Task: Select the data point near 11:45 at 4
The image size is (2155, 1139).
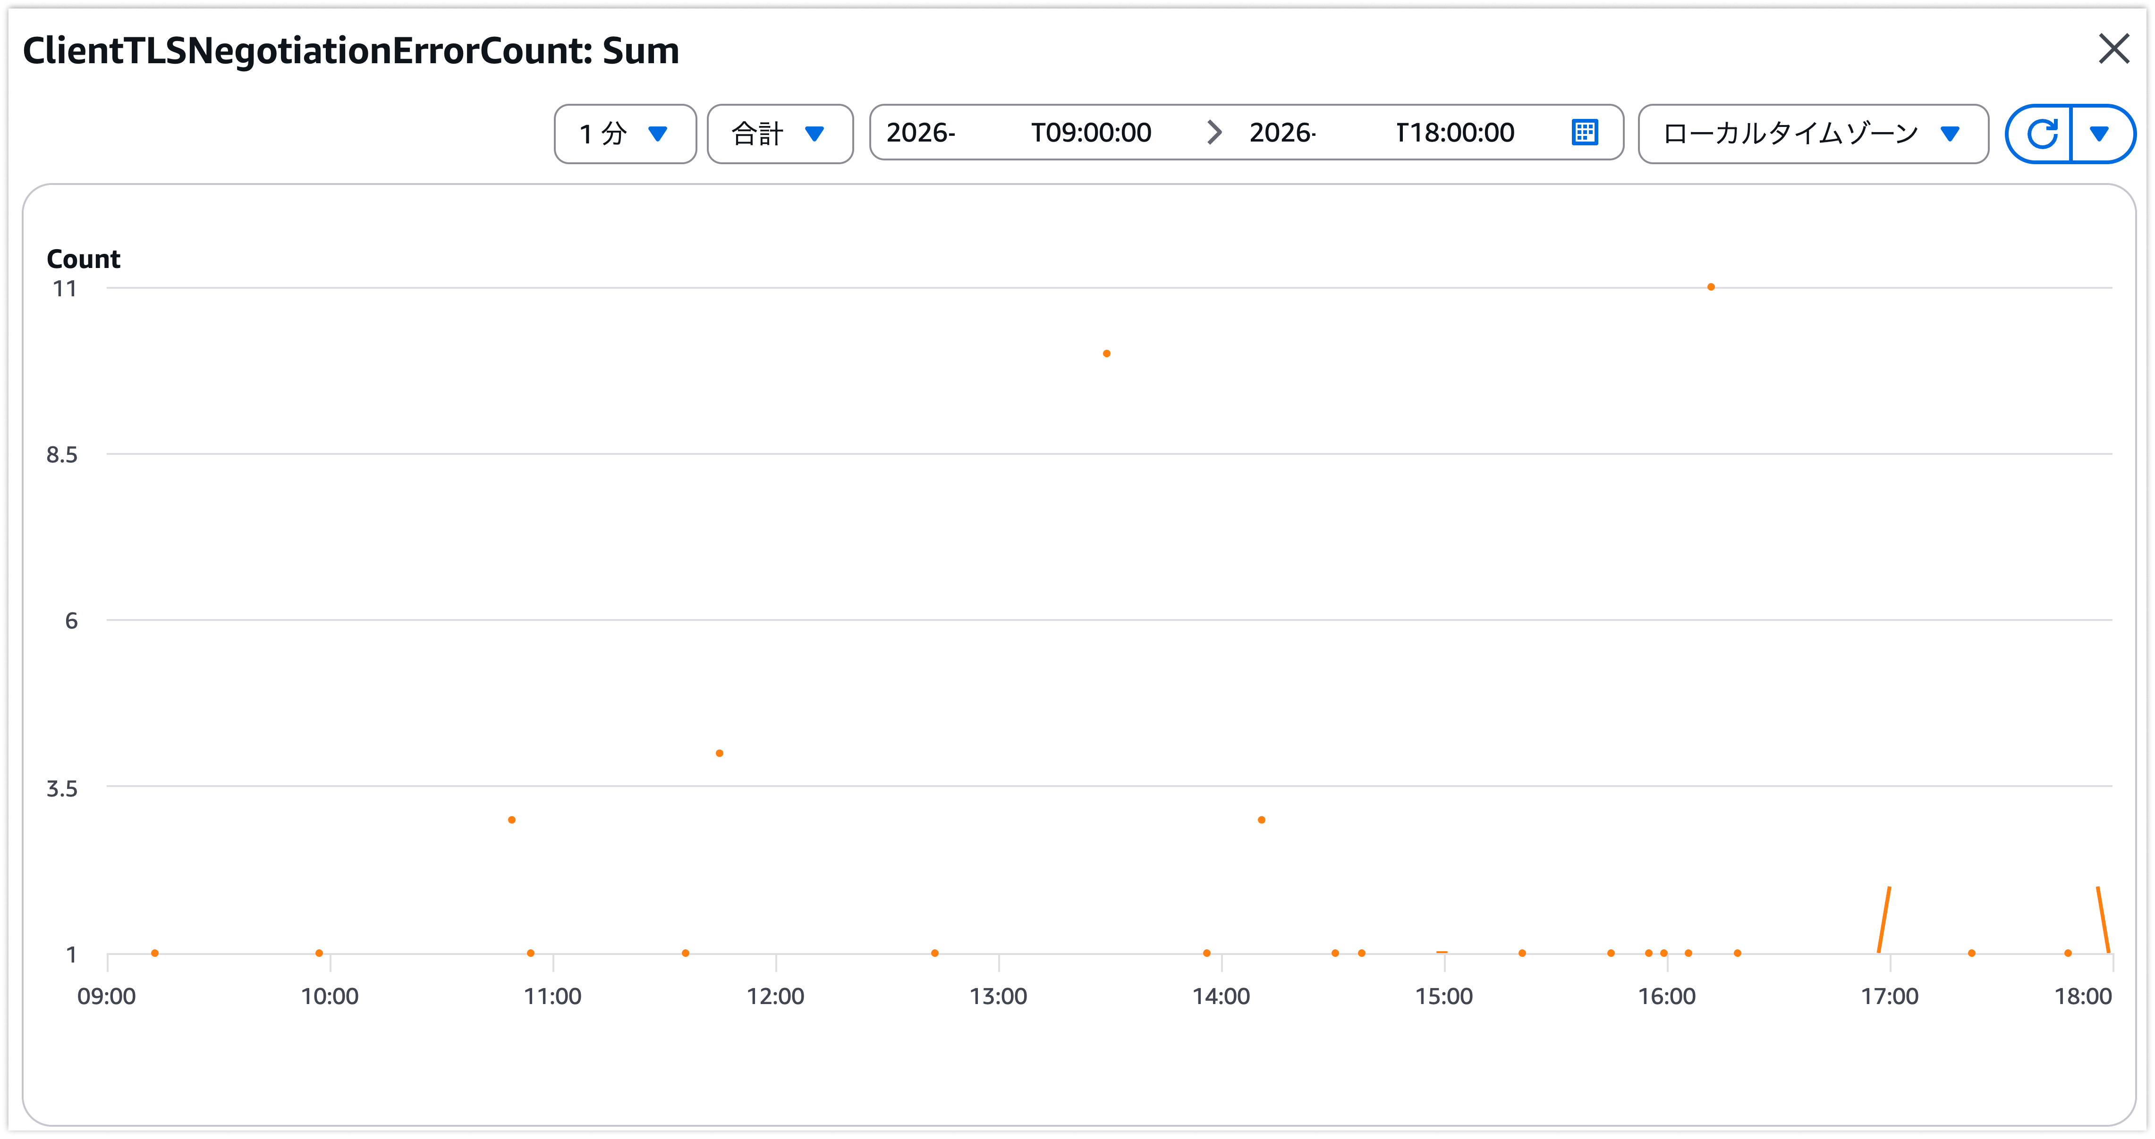Action: coord(719,753)
